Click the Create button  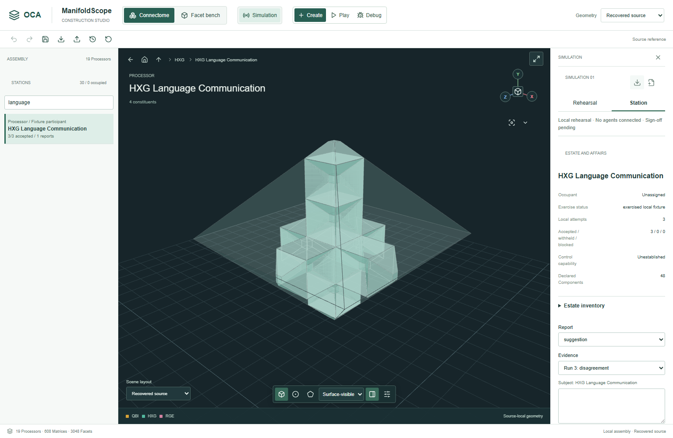point(310,15)
